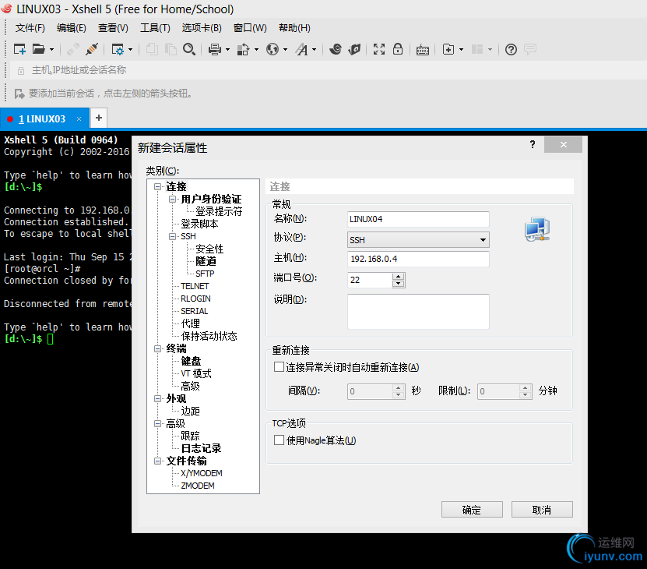Viewport: 647px width, 569px height.
Task: Open the 查看(V) menu
Action: point(113,28)
